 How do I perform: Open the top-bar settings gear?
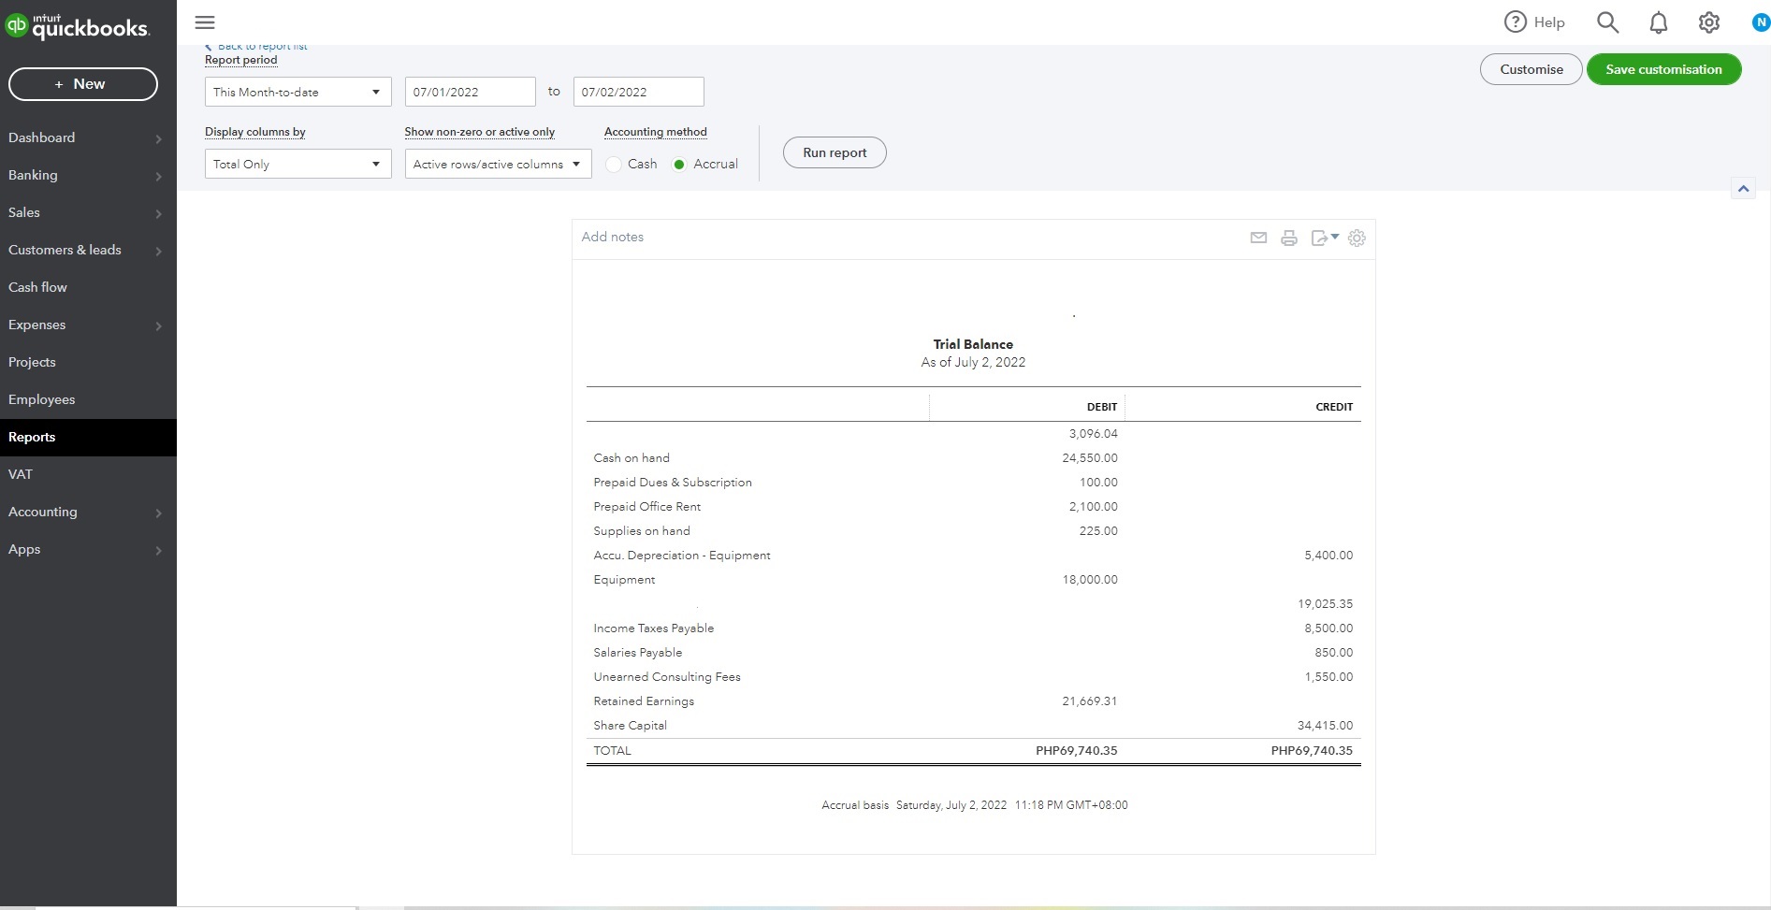[1708, 22]
